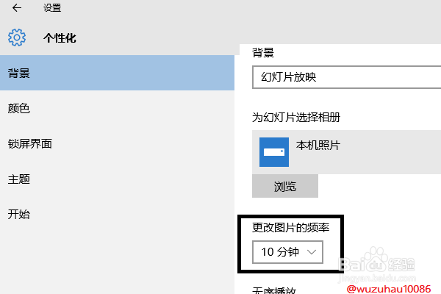The width and height of the screenshot is (441, 294).
Task: Open the 幻灯片放映 background type dropdown
Action: point(345,76)
